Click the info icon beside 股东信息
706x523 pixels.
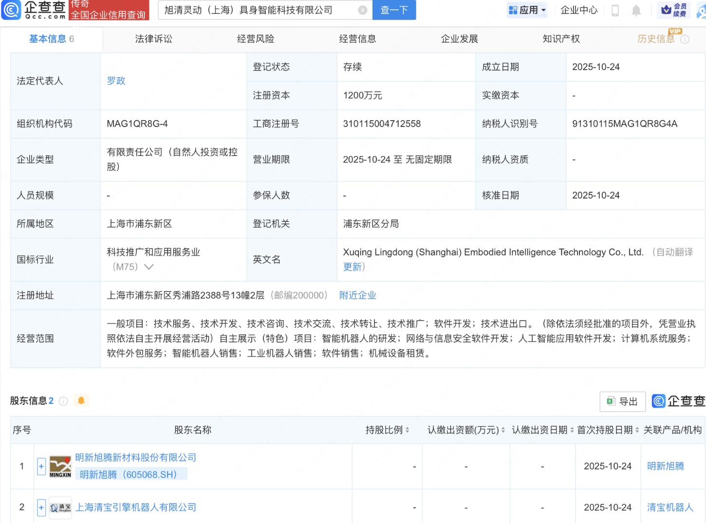(63, 401)
